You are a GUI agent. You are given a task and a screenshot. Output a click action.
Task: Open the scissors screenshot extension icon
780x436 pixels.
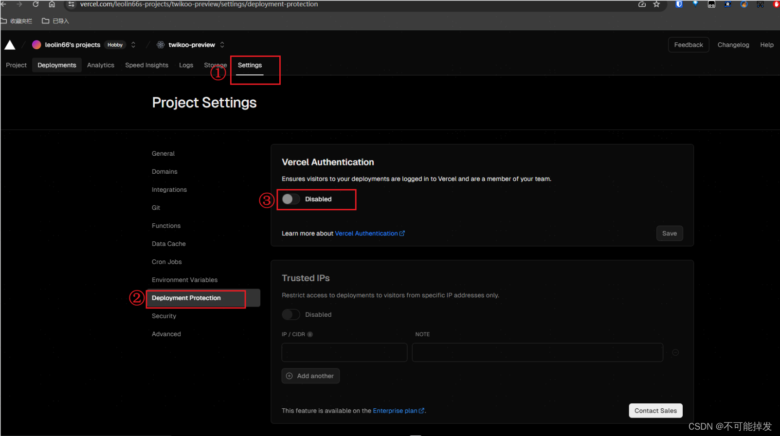pos(760,4)
